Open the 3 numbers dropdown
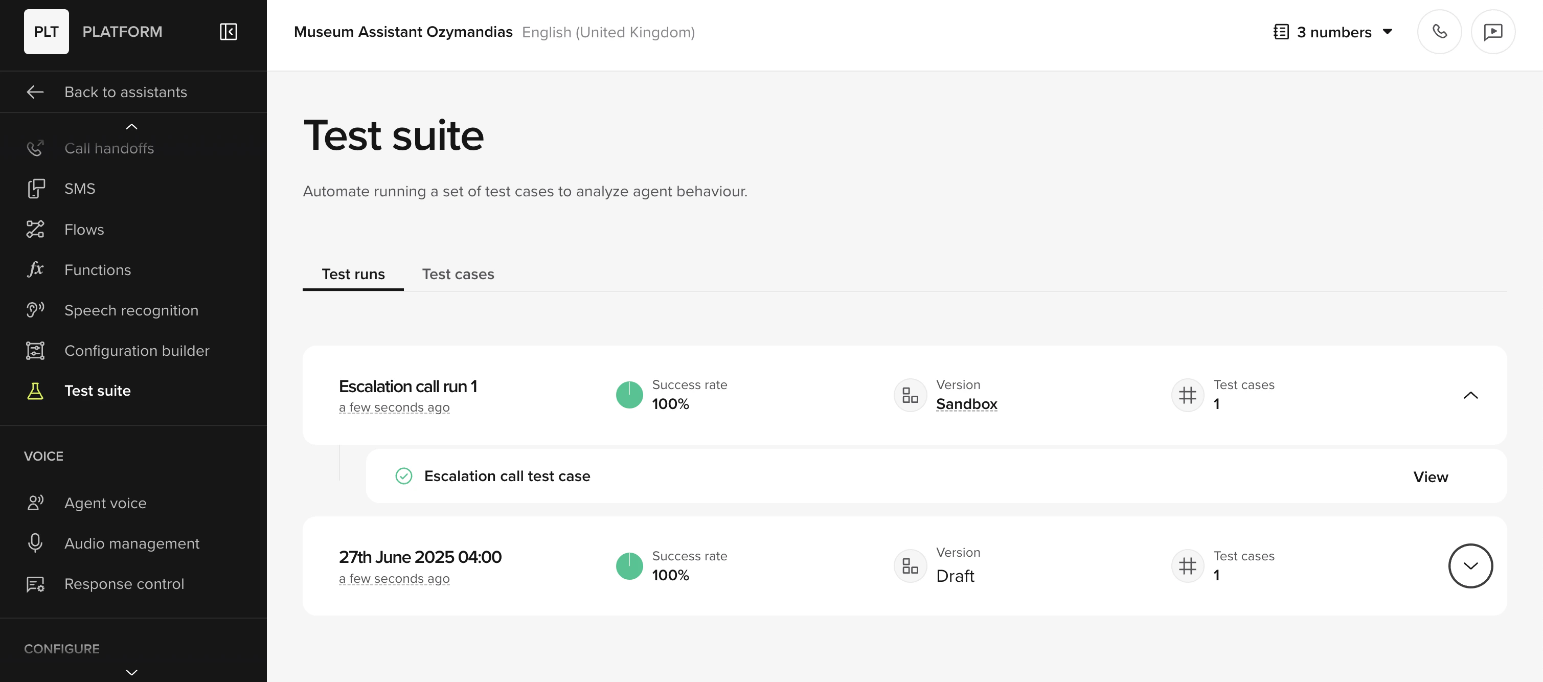Screen dimensions: 1543x682 coord(1333,32)
